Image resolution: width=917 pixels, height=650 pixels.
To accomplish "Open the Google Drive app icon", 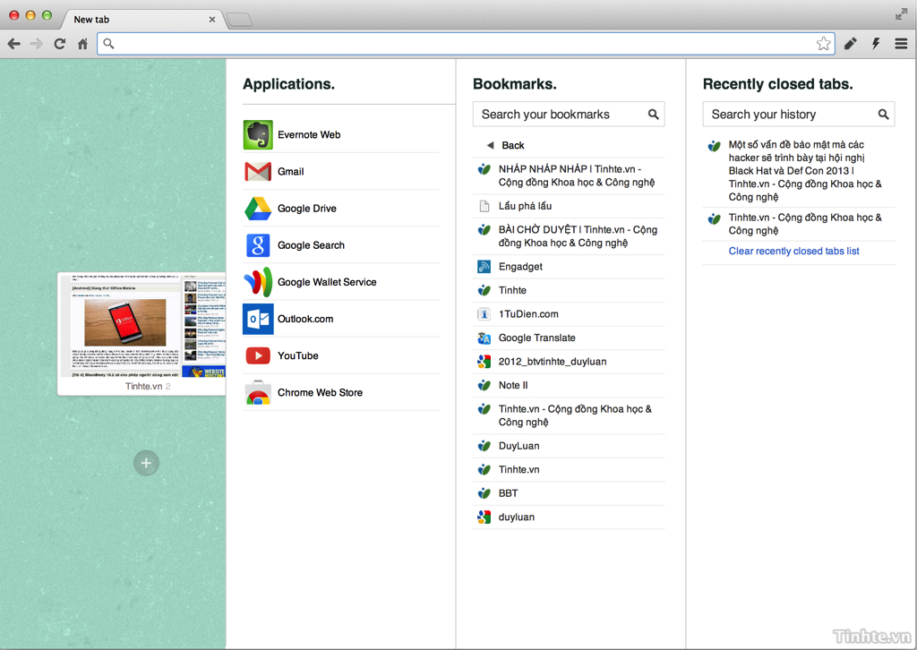I will [x=258, y=209].
